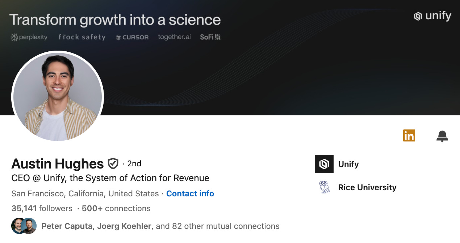Click the mutual connections avatar thumbnails
Image resolution: width=460 pixels, height=243 pixels.
[x=24, y=226]
